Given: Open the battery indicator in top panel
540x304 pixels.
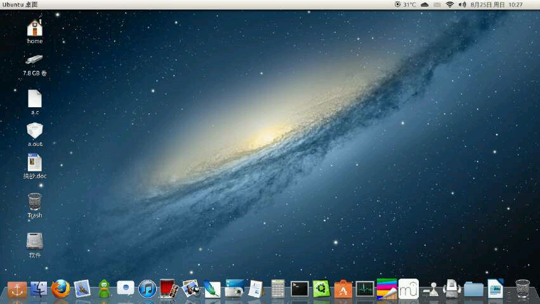Looking at the screenshot, I should [437, 4].
